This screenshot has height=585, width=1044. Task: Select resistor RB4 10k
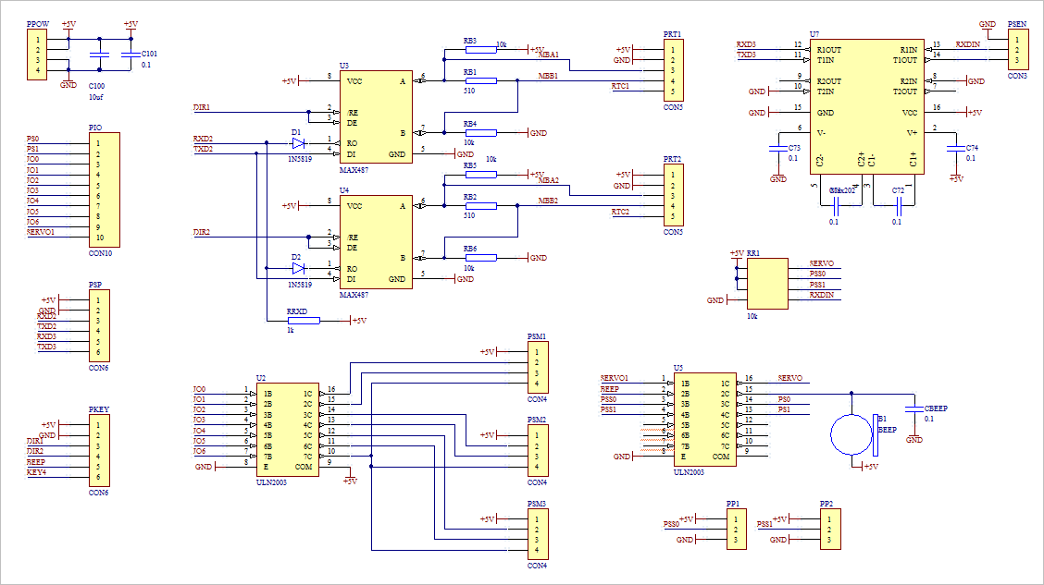tap(480, 133)
